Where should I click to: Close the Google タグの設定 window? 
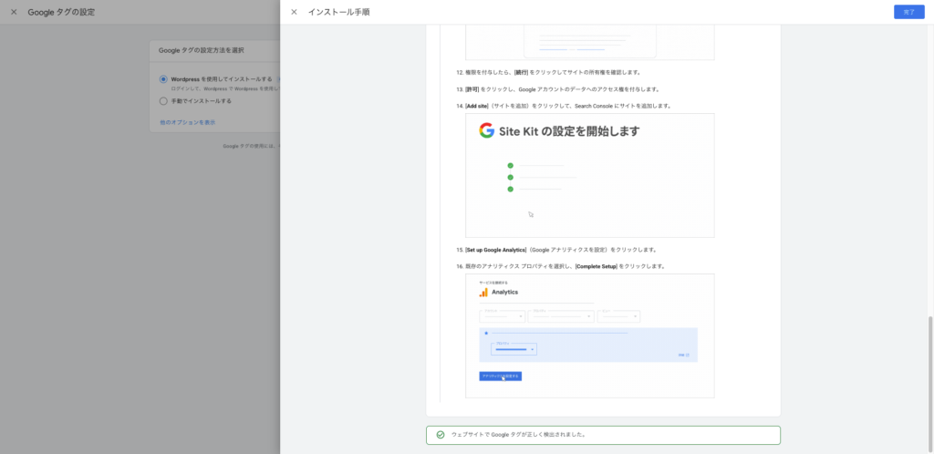pos(14,12)
